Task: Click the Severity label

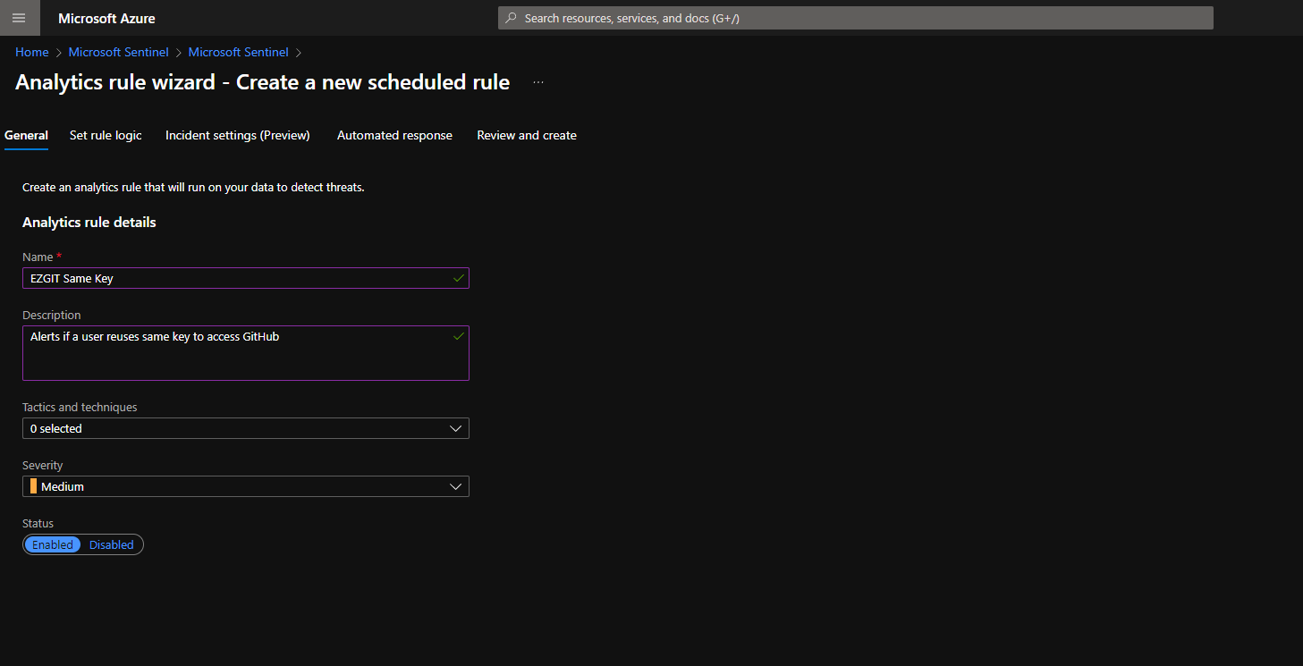Action: (x=43, y=466)
